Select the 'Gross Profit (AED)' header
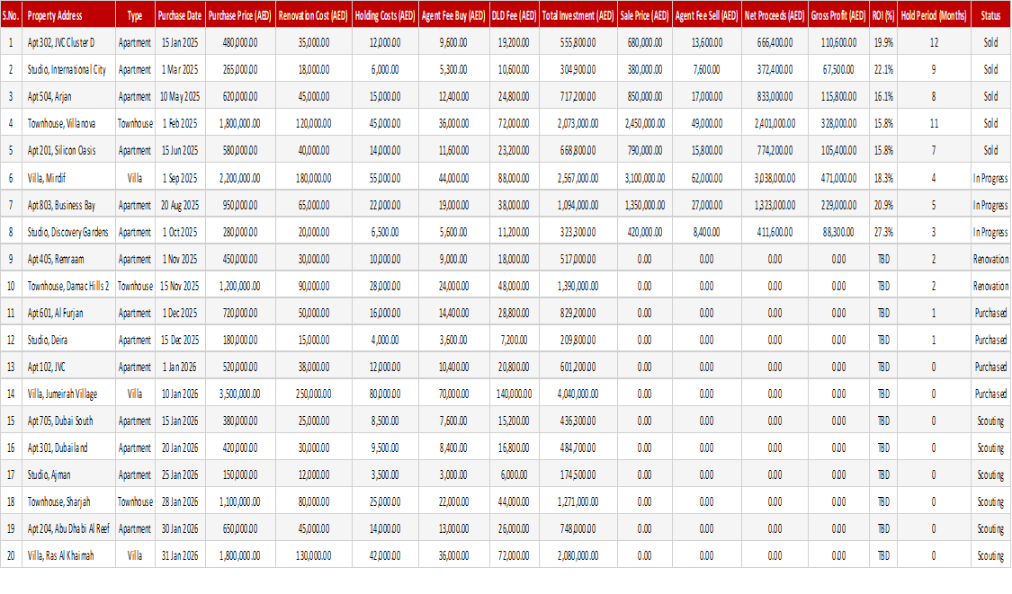1012x594 pixels. [x=839, y=15]
